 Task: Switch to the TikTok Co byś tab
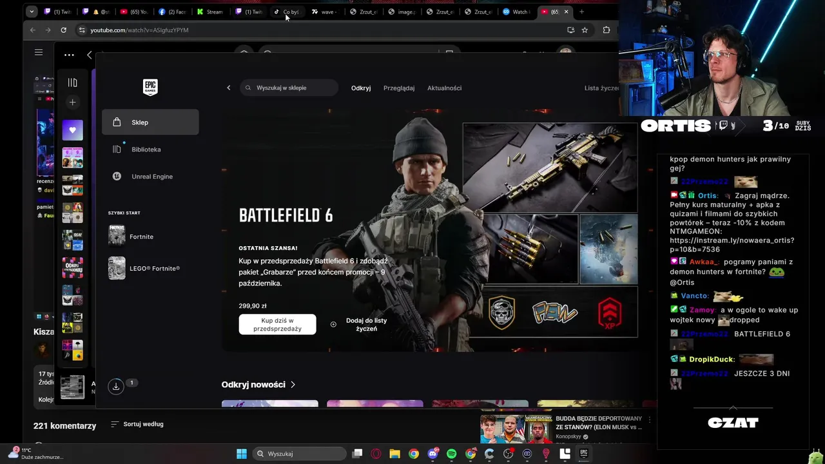click(287, 12)
